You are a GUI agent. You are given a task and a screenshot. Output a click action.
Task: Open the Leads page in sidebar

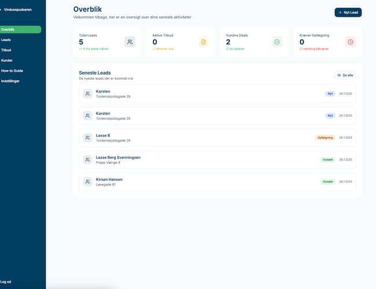tap(6, 40)
